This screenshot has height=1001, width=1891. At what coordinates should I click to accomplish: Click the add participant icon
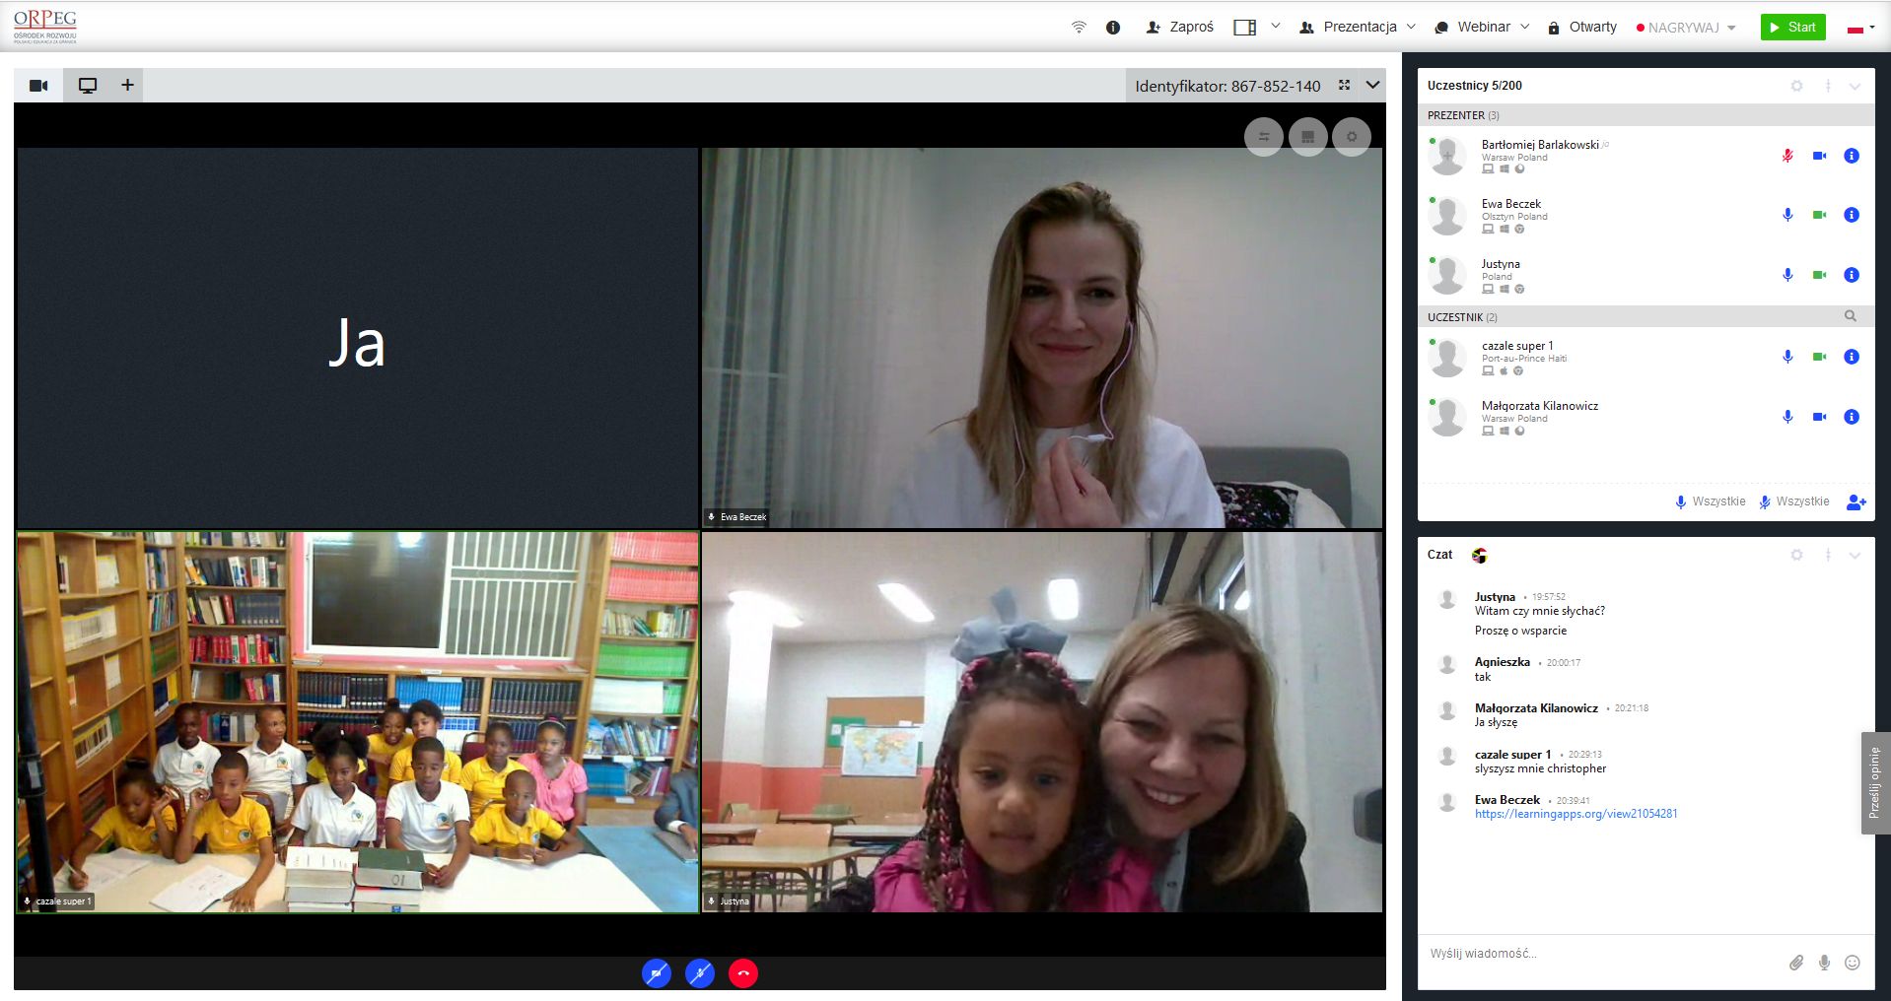(x=1856, y=502)
